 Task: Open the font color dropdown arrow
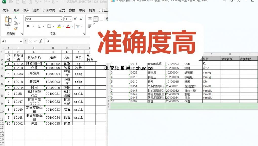point(72,26)
